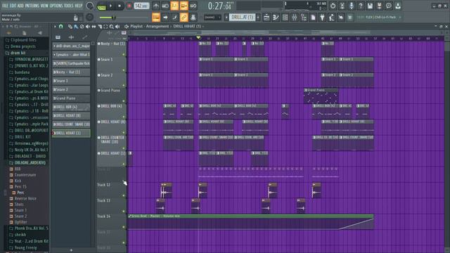The height and width of the screenshot is (253, 450).
Task: Click the Play button in transport
Action: click(110, 6)
